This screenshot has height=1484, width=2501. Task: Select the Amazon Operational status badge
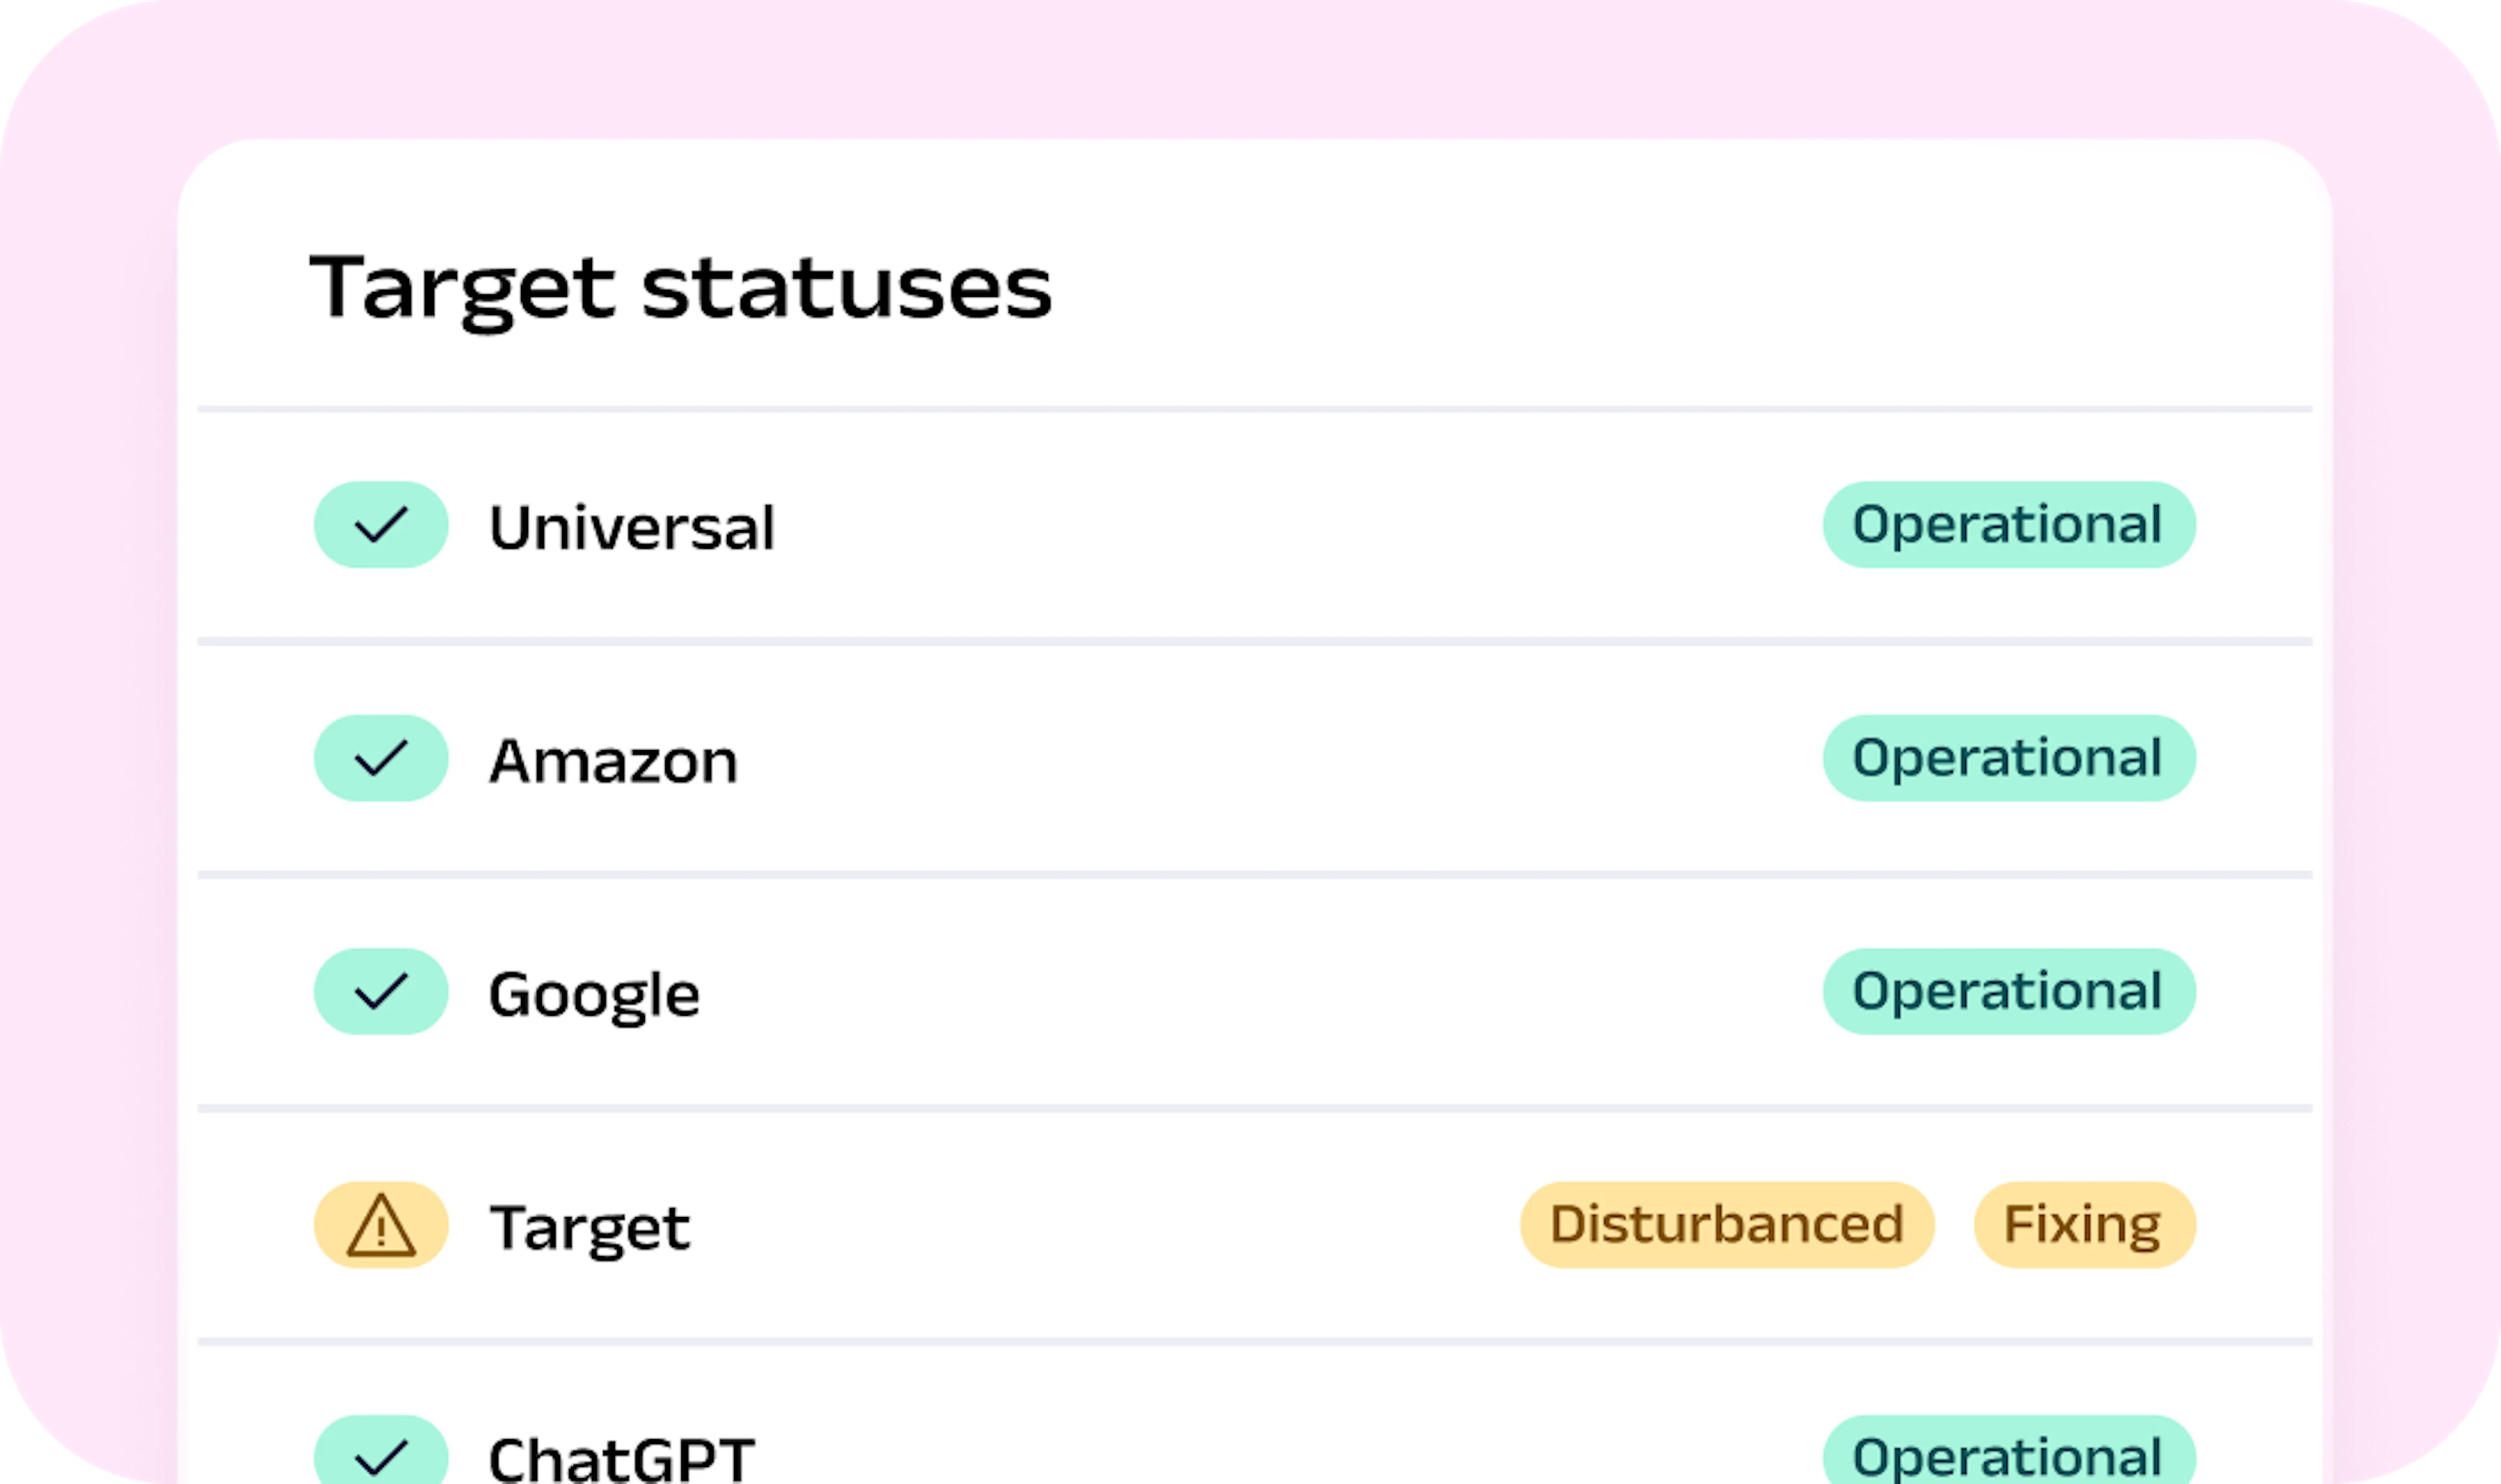(x=2009, y=758)
